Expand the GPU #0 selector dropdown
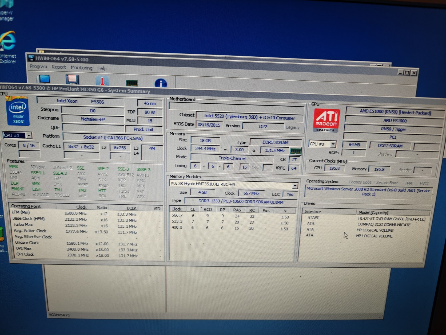Screen dimensions: 446x335 point(333,144)
